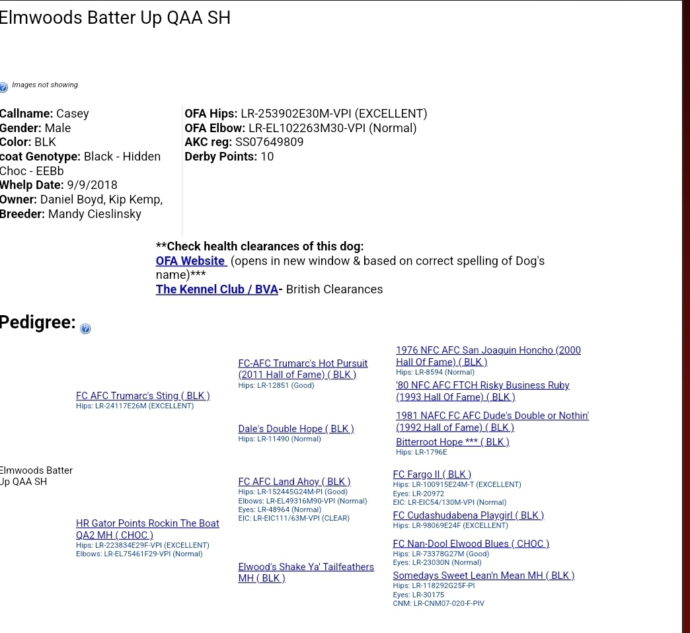690x633 pixels.
Task: Click the help icon beside Images not showing
Action: (3, 87)
